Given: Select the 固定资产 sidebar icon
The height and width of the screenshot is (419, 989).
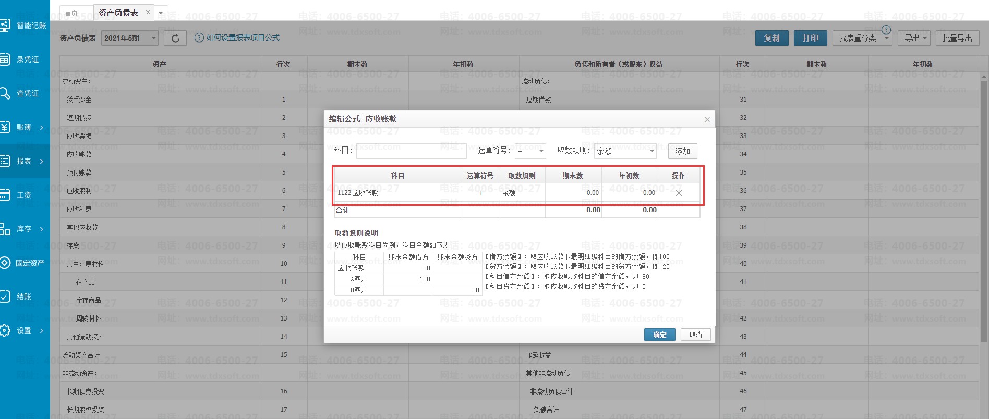Looking at the screenshot, I should click(5, 263).
